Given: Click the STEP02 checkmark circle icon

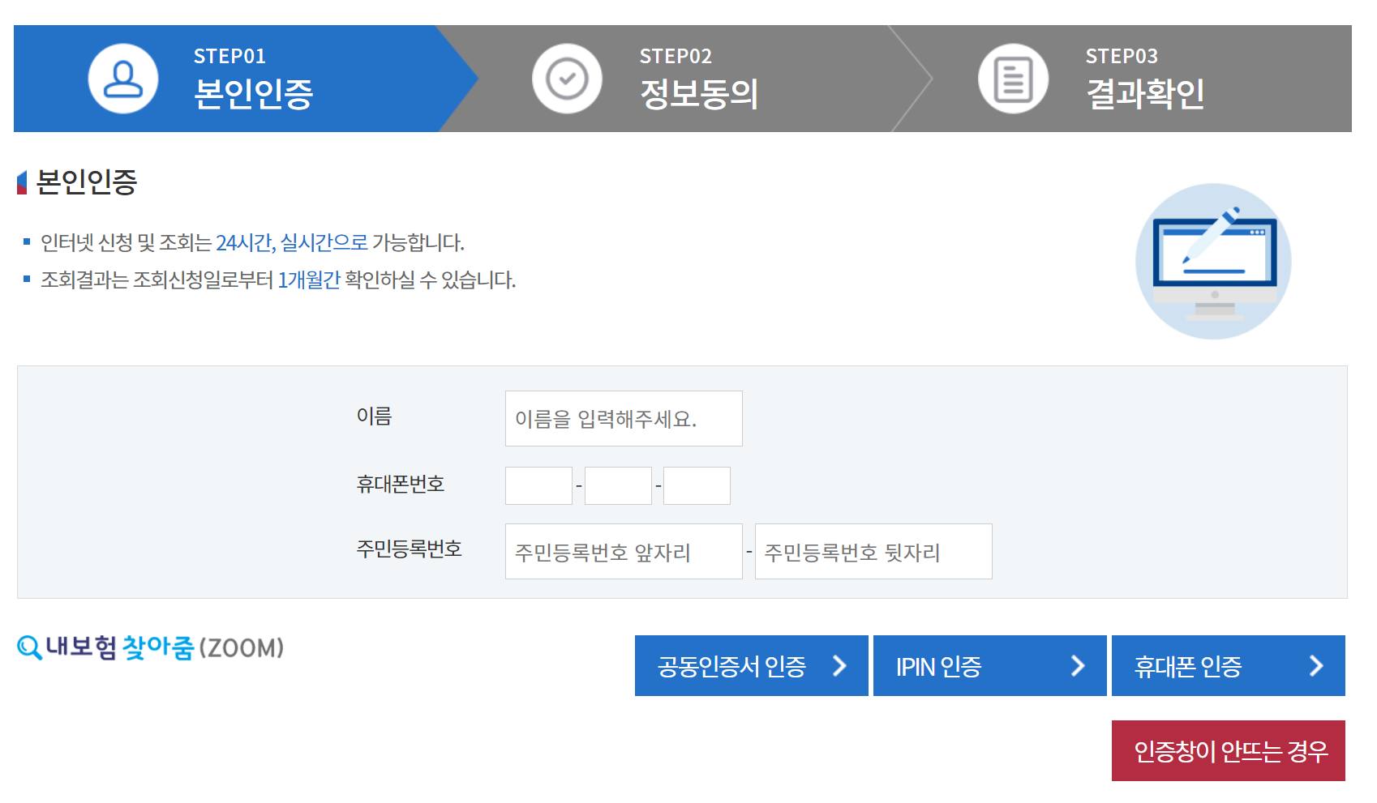Looking at the screenshot, I should [567, 78].
